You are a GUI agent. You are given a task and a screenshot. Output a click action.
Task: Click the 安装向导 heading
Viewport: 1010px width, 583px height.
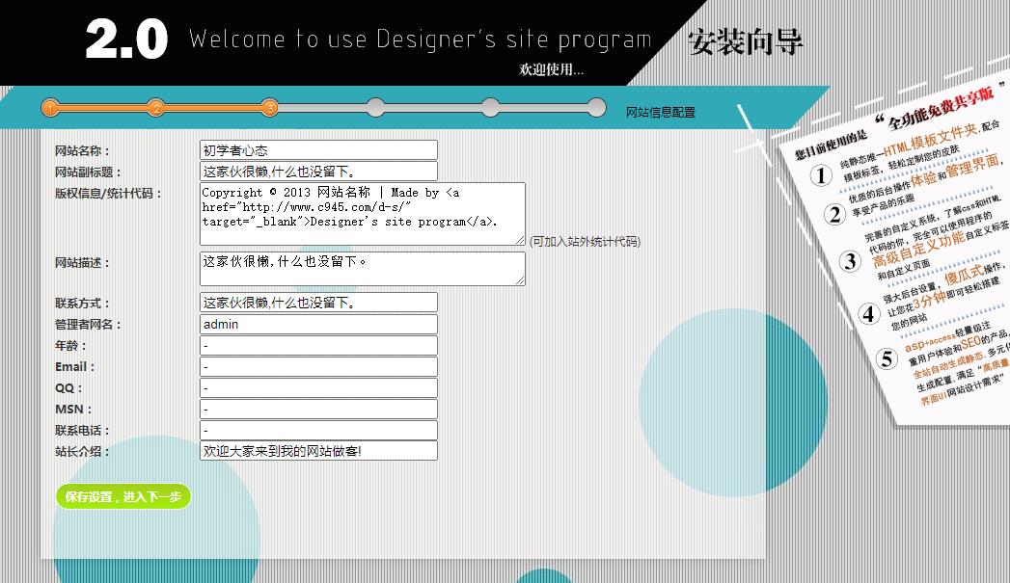(746, 42)
